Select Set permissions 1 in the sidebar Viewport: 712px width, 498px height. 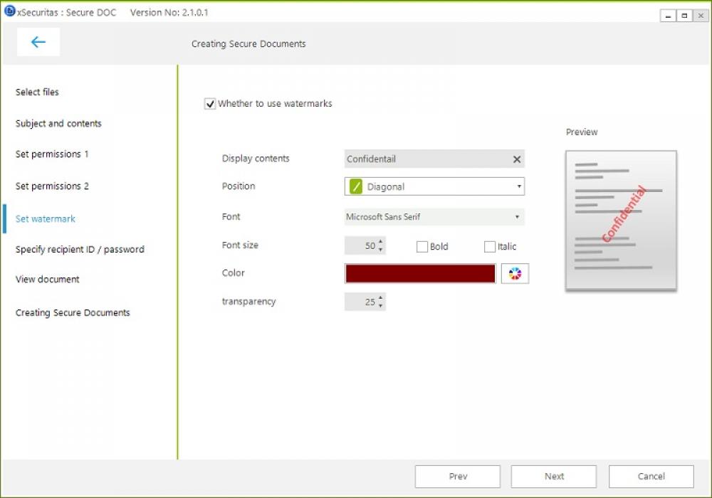click(x=51, y=154)
